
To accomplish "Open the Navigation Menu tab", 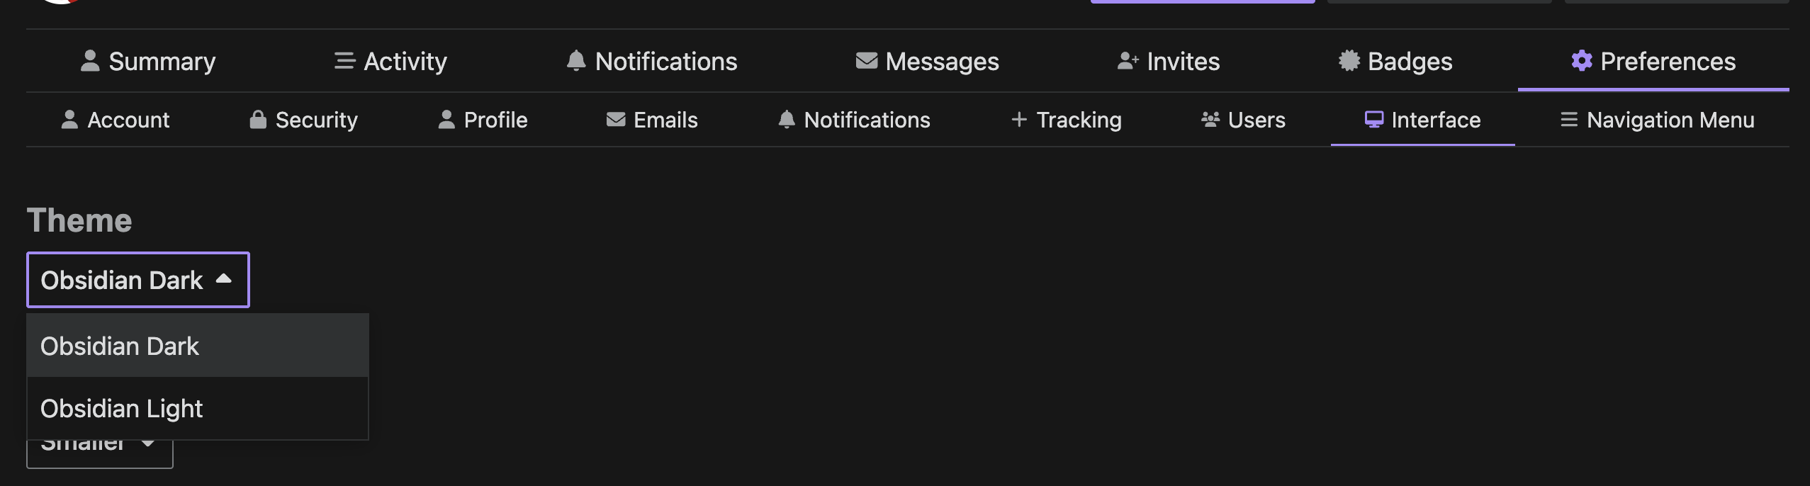I will pos(1657,120).
